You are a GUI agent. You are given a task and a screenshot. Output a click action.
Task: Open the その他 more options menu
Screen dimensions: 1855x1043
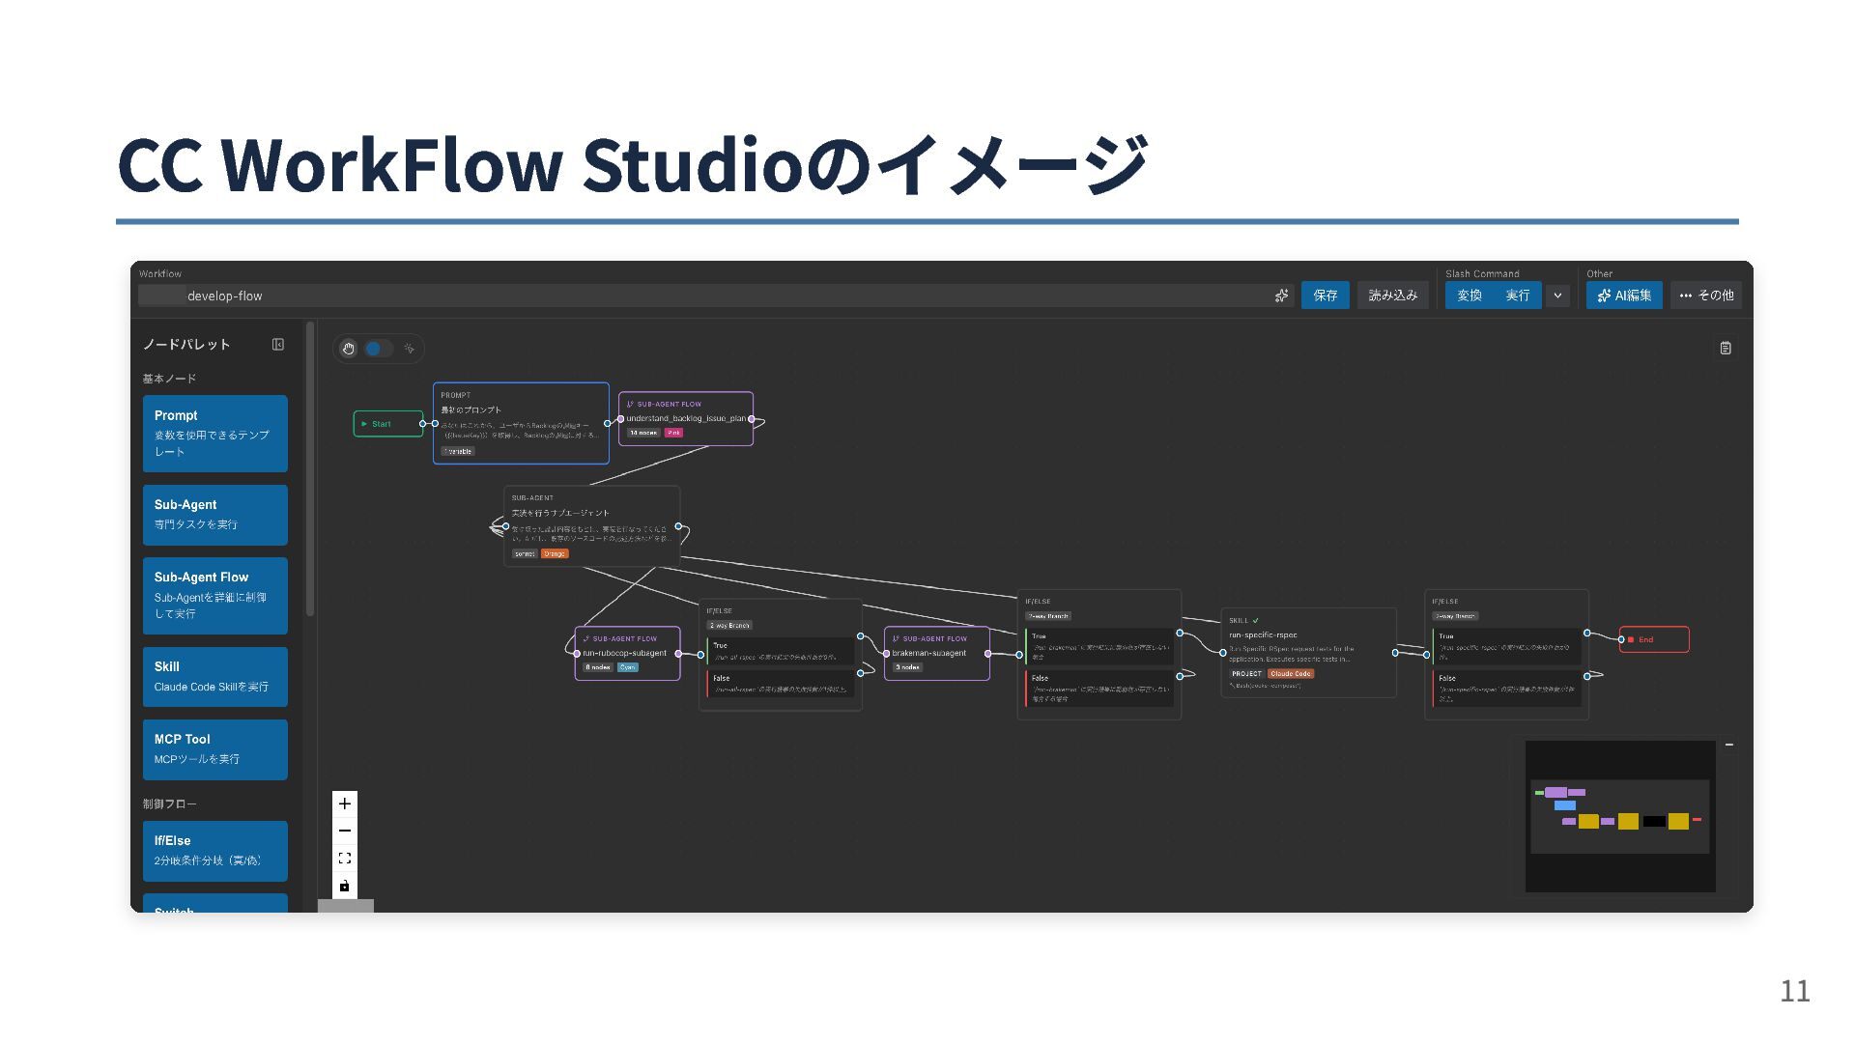(x=1706, y=296)
